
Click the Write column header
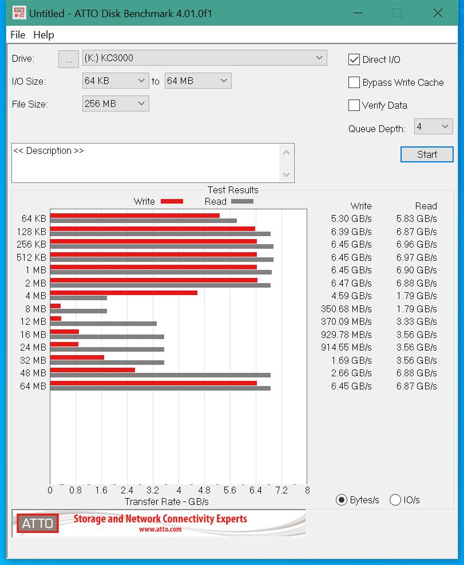point(361,206)
